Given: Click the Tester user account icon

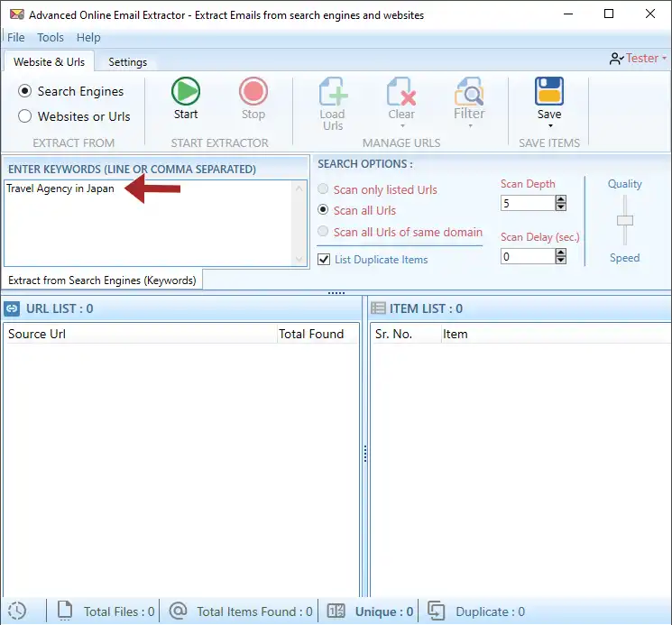Looking at the screenshot, I should (x=616, y=59).
